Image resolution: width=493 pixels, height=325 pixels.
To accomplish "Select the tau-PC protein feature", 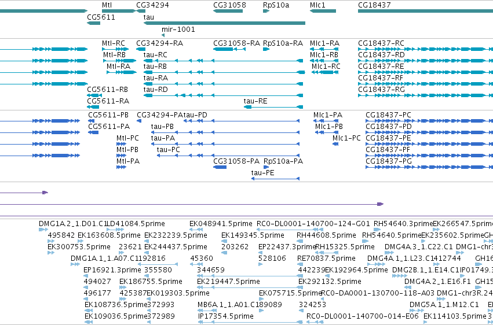I will coord(228,156).
